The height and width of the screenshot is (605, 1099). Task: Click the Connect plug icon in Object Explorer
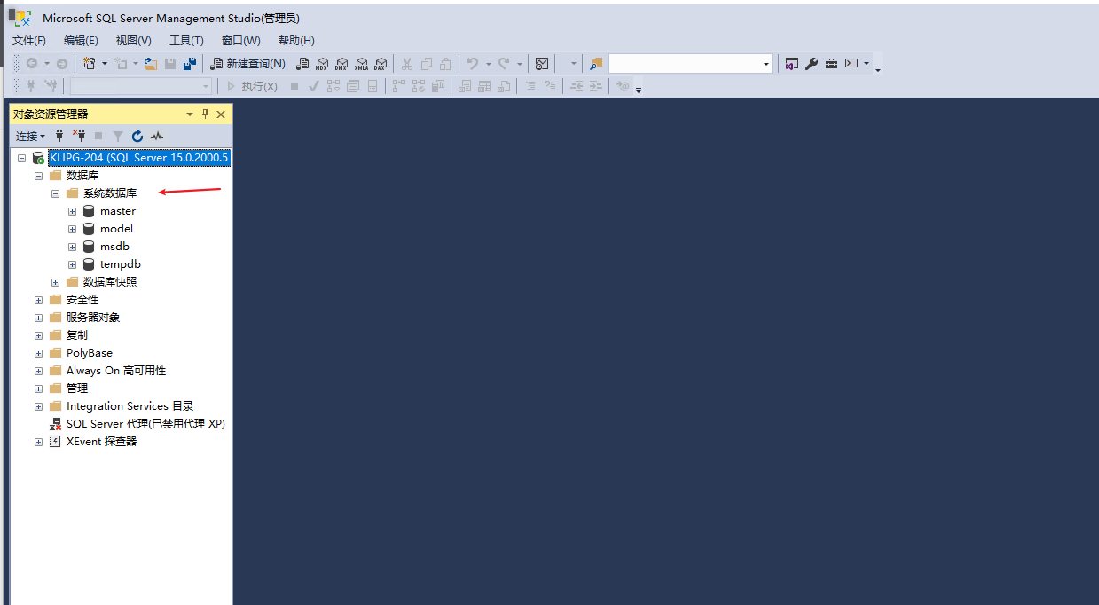(60, 136)
